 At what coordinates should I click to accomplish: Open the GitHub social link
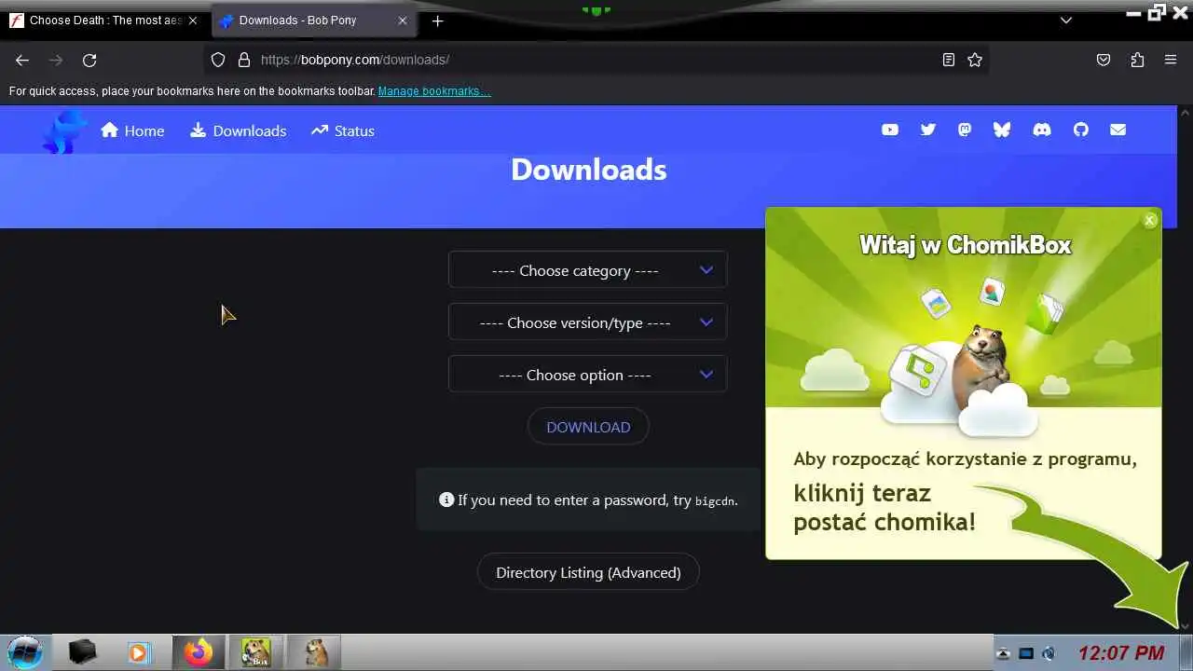pyautogui.click(x=1080, y=130)
